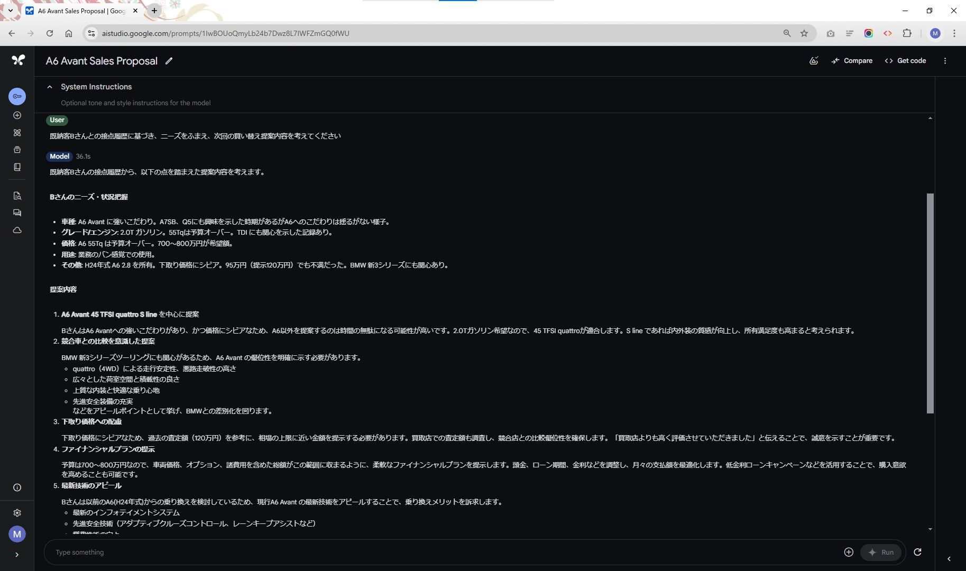The width and height of the screenshot is (966, 571).
Task: Click the scroll-up arrow of chat pane
Action: 930,118
